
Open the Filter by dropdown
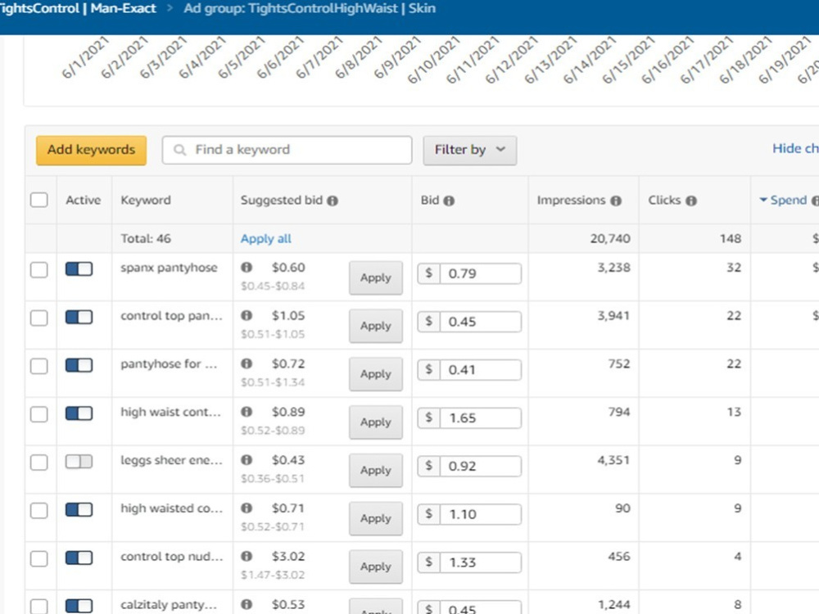pyautogui.click(x=469, y=151)
